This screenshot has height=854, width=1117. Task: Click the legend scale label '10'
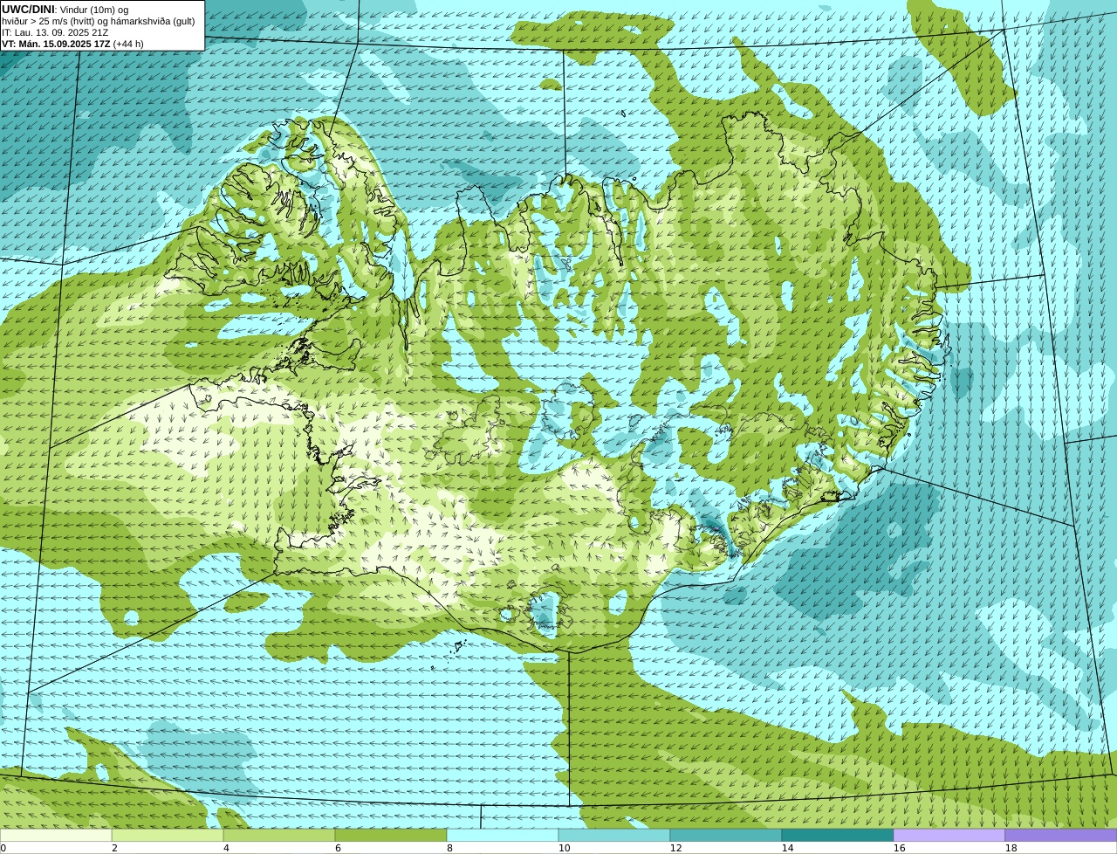point(564,848)
